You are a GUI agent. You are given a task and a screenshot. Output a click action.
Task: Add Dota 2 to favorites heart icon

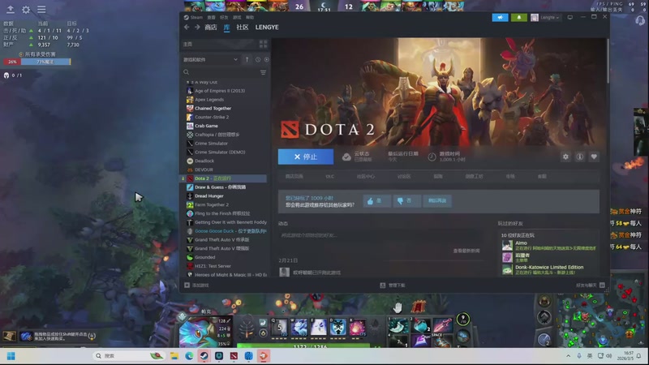click(x=594, y=157)
